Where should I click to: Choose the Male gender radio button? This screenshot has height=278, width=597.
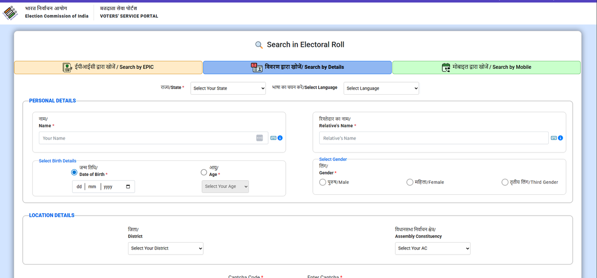point(323,182)
